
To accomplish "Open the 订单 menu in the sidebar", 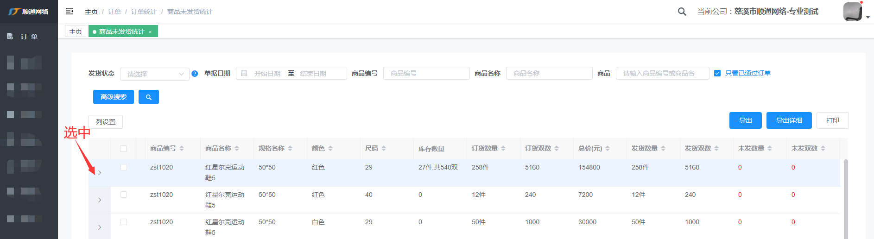I will pyautogui.click(x=29, y=36).
